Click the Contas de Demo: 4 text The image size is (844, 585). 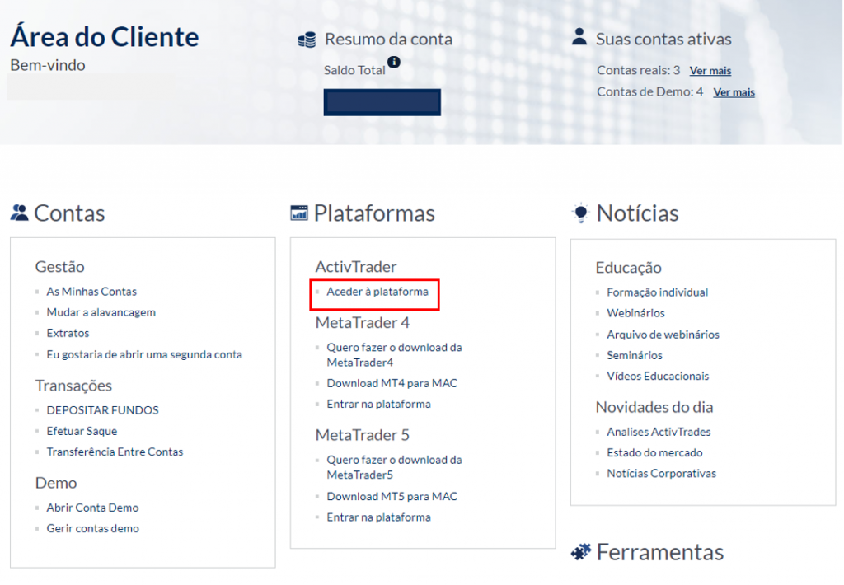coord(649,92)
